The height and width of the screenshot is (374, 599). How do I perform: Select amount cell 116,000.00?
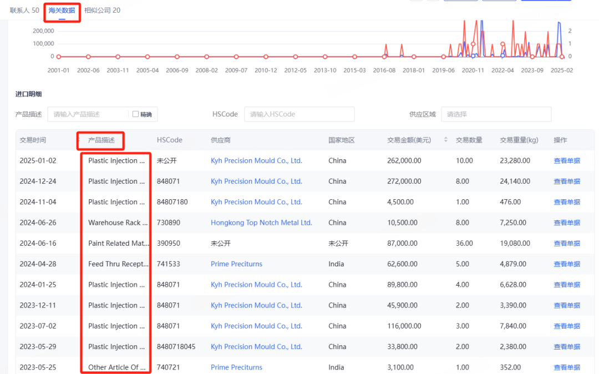[404, 326]
